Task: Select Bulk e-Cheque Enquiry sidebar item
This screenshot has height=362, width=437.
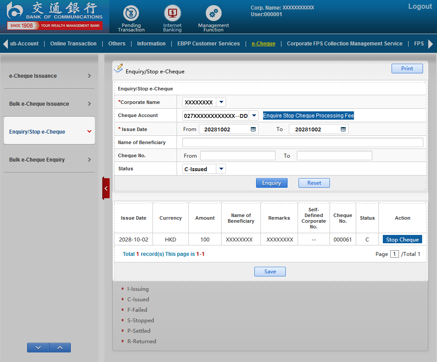Action: pos(49,159)
